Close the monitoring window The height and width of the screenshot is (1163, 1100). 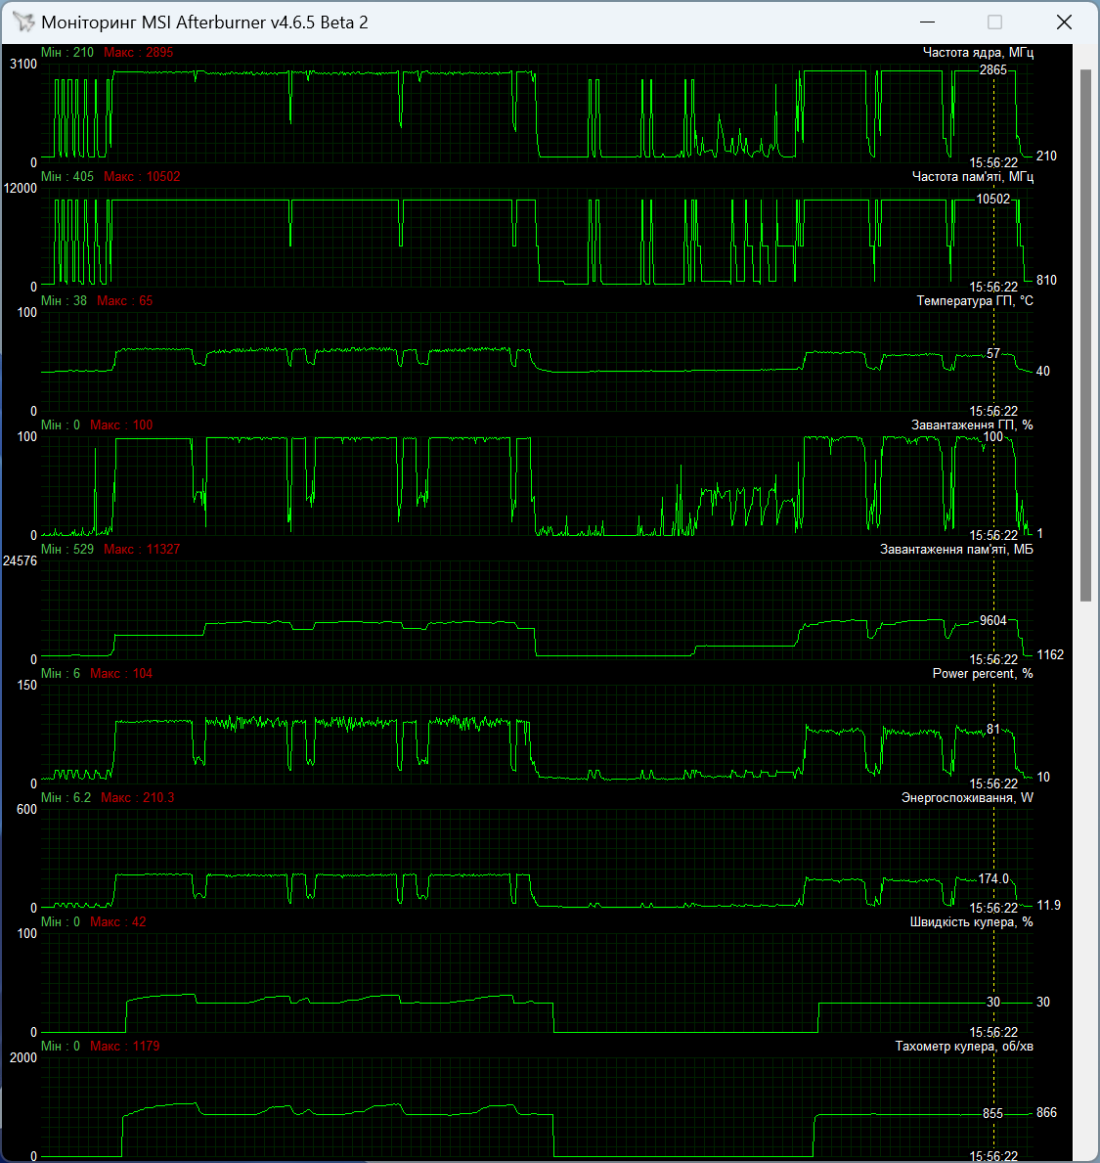point(1064,22)
